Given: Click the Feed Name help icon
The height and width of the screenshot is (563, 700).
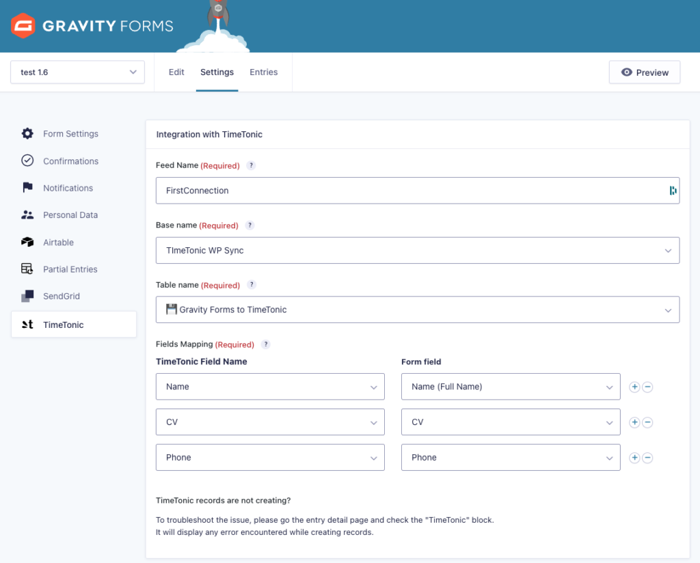Looking at the screenshot, I should coord(251,166).
